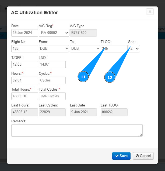This screenshot has width=165, height=171.
Task: Click the Total Hours field
Action: (24, 96)
